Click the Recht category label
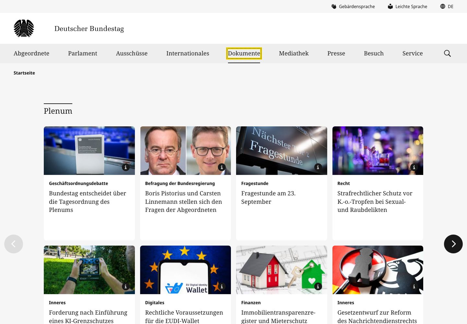The height and width of the screenshot is (324, 467). pos(344,183)
